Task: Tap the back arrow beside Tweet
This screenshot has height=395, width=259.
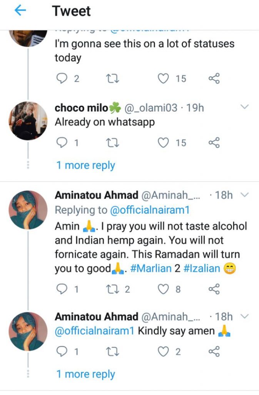Action: [x=20, y=11]
